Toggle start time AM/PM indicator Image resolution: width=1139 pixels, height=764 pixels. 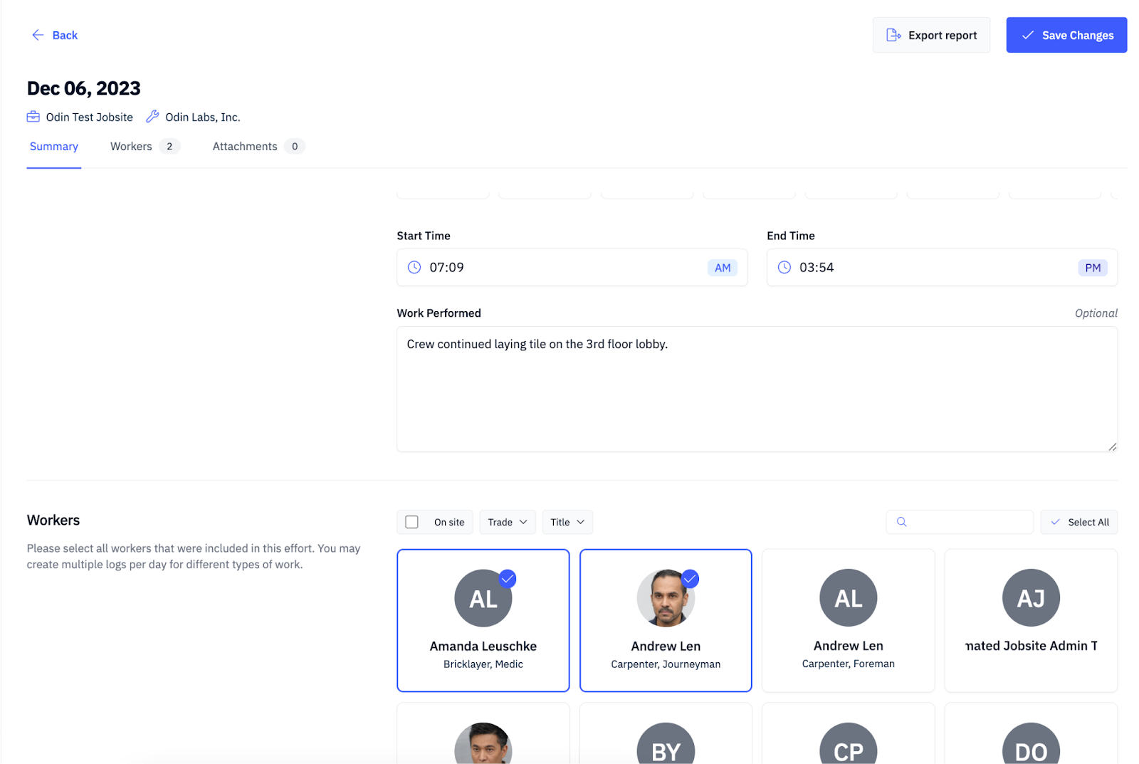pos(723,268)
